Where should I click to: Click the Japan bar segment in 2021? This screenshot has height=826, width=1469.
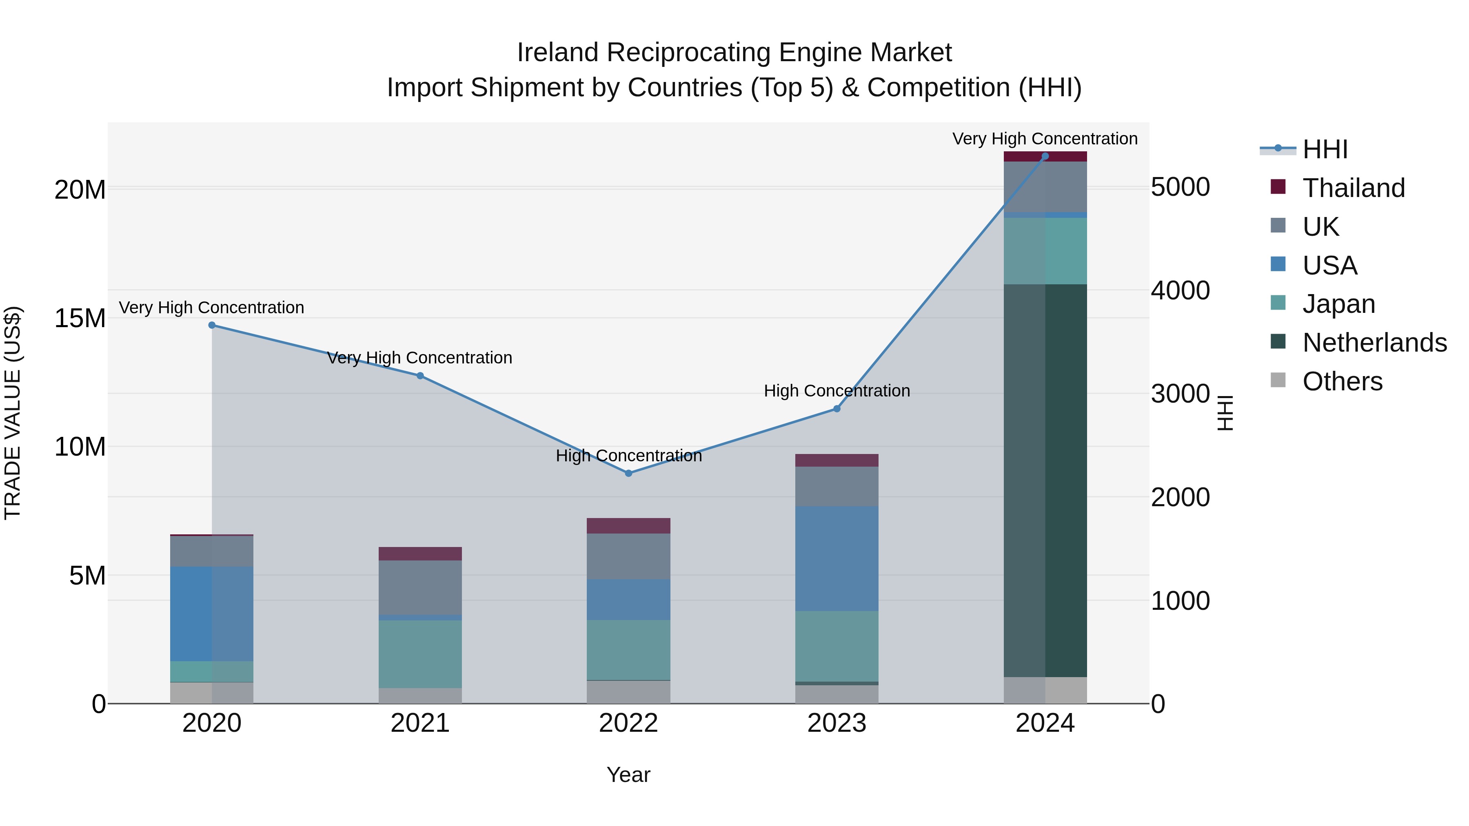click(420, 654)
